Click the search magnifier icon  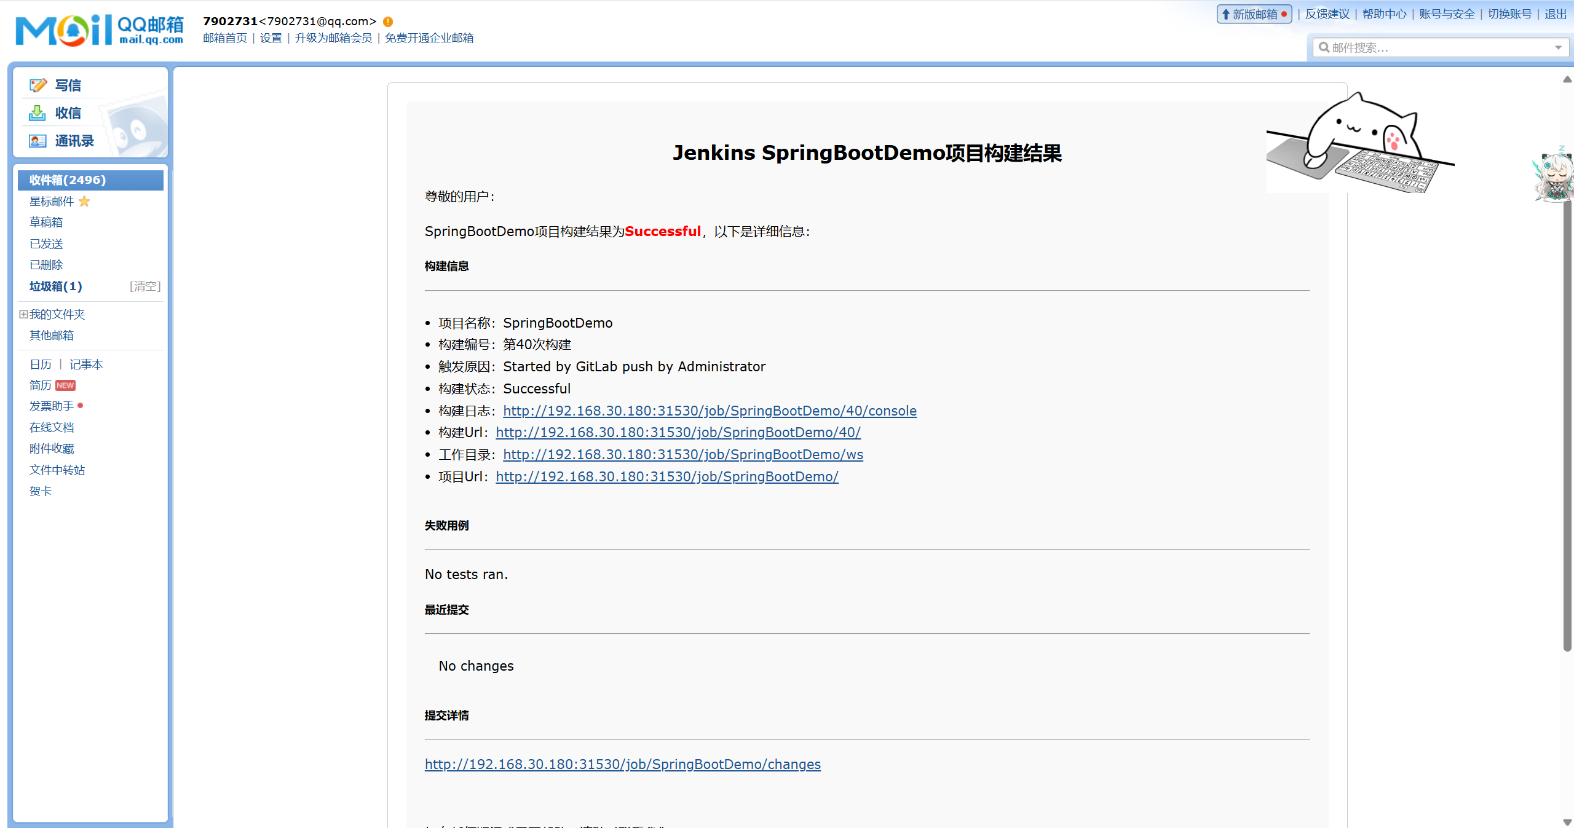[1324, 47]
